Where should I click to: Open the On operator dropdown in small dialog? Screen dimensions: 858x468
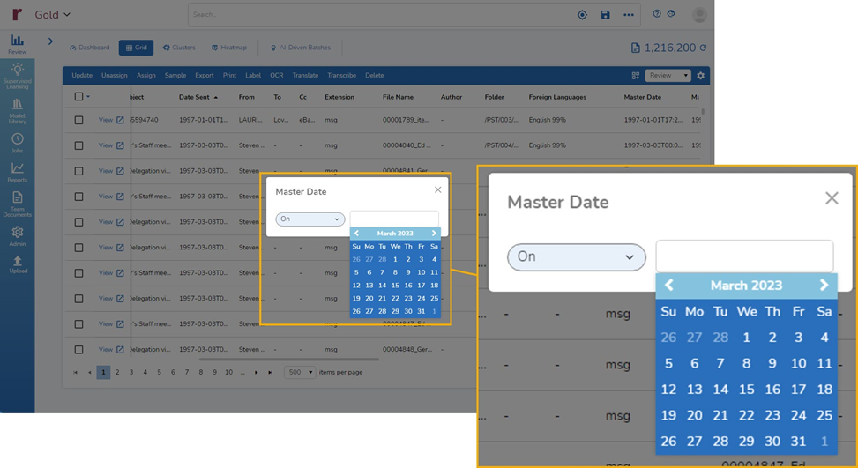(310, 219)
